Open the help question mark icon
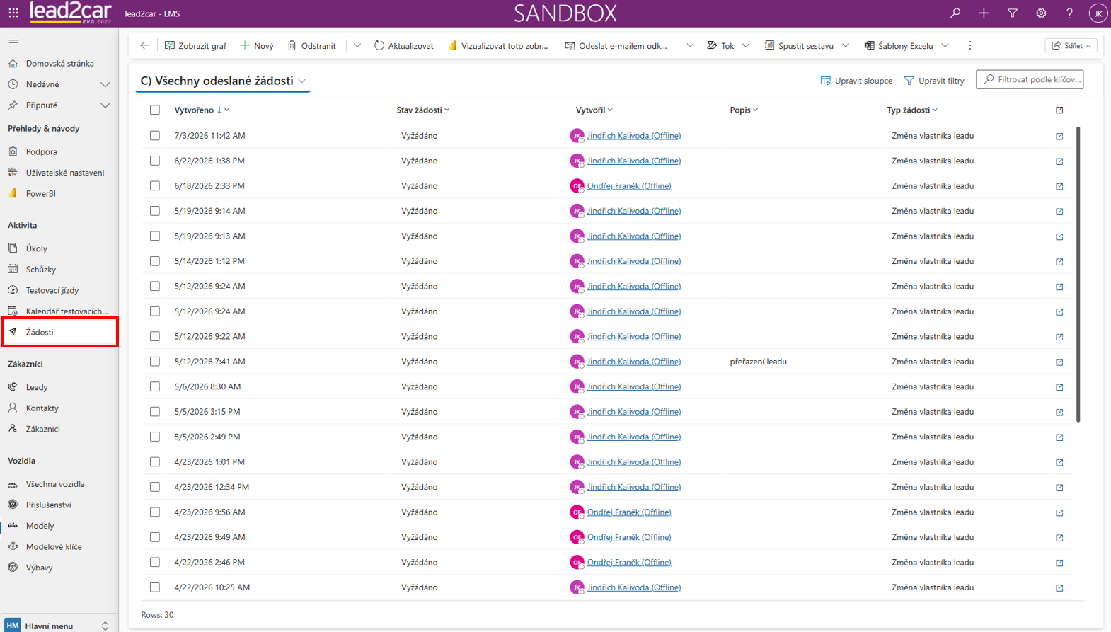This screenshot has height=632, width=1111. pos(1069,13)
